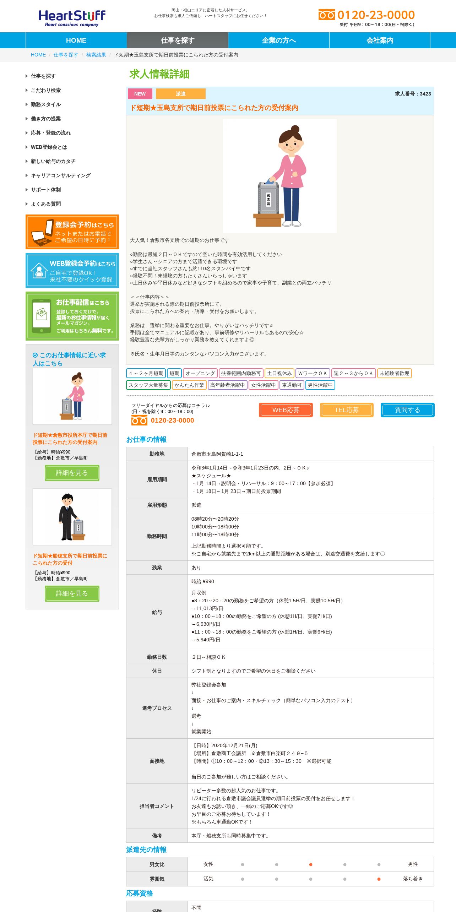Click the highlighted orange dot in 雰囲気 scale
The height and width of the screenshot is (912, 456).
click(x=379, y=879)
